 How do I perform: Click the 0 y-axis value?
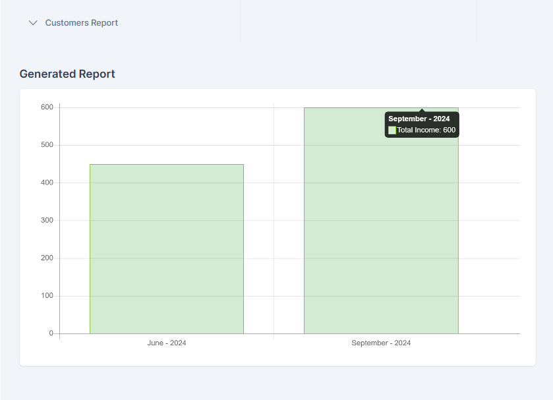(x=50, y=333)
